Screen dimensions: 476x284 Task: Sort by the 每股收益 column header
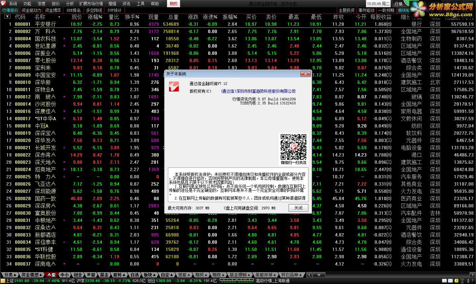pos(381,17)
